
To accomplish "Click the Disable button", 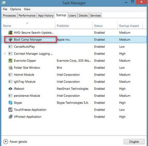I will (x=134, y=142).
